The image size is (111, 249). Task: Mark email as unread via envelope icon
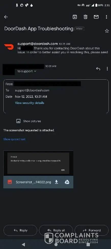tap(96, 17)
